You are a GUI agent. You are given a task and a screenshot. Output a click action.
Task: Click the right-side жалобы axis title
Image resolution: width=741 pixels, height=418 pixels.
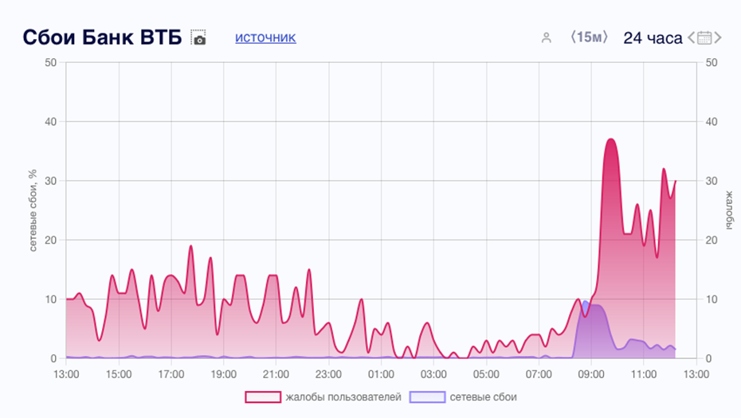coord(729,210)
